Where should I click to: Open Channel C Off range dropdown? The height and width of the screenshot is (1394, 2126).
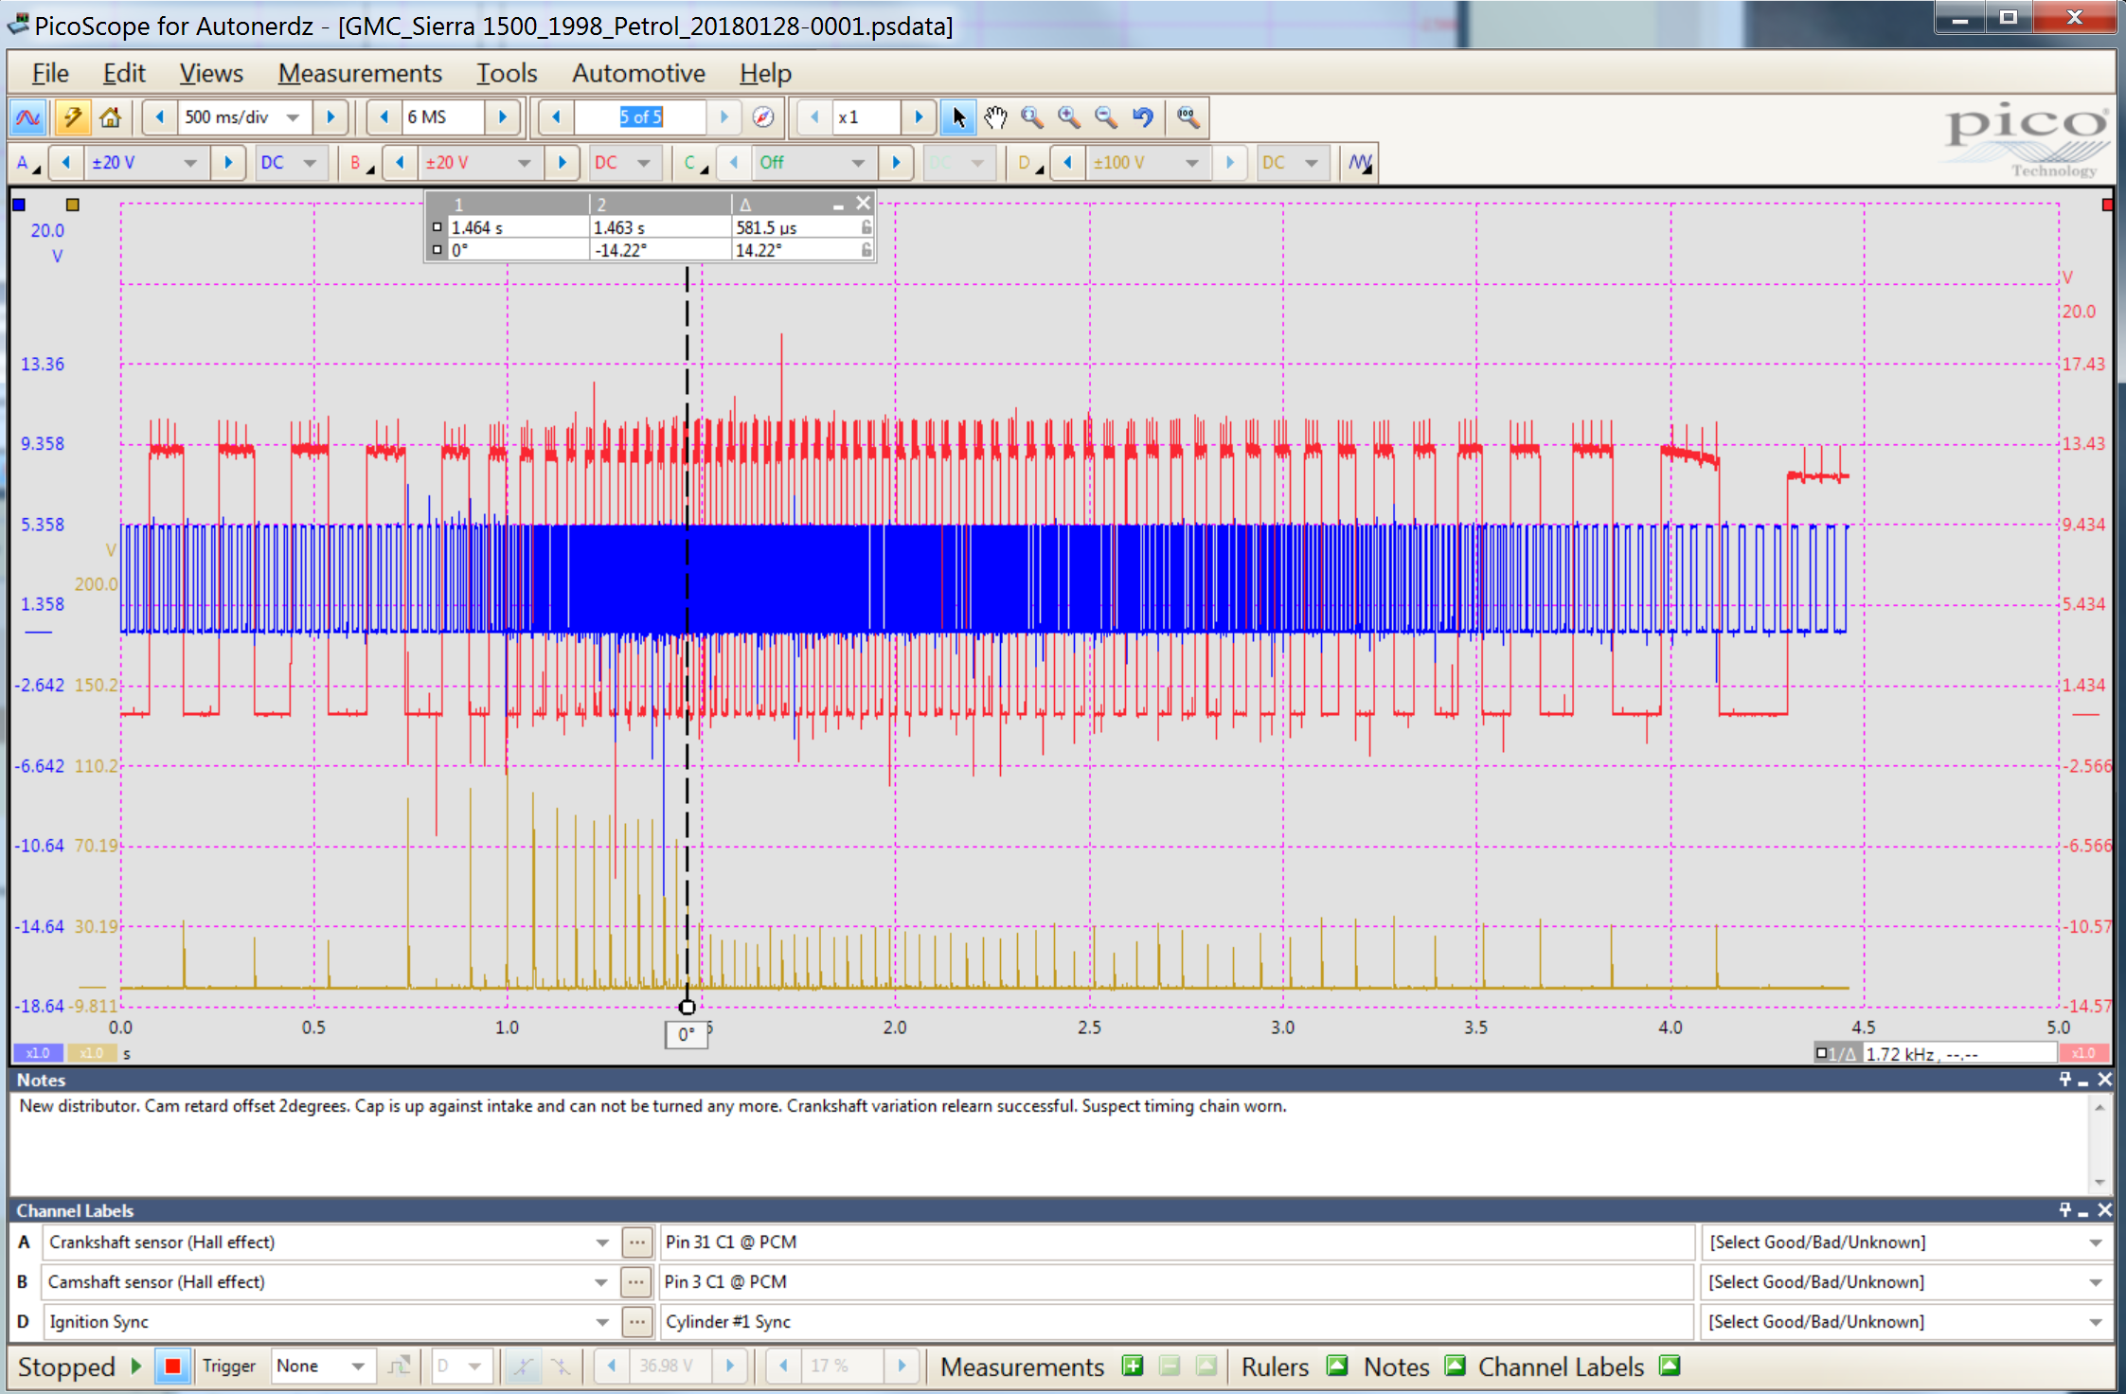click(x=858, y=163)
